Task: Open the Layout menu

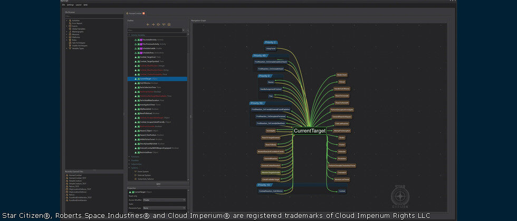Action: point(79,5)
